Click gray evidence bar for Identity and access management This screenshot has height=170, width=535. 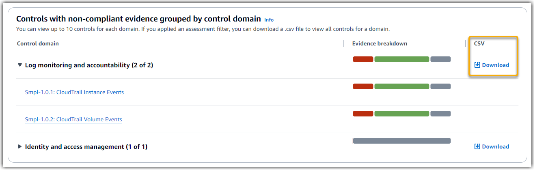[x=401, y=141]
